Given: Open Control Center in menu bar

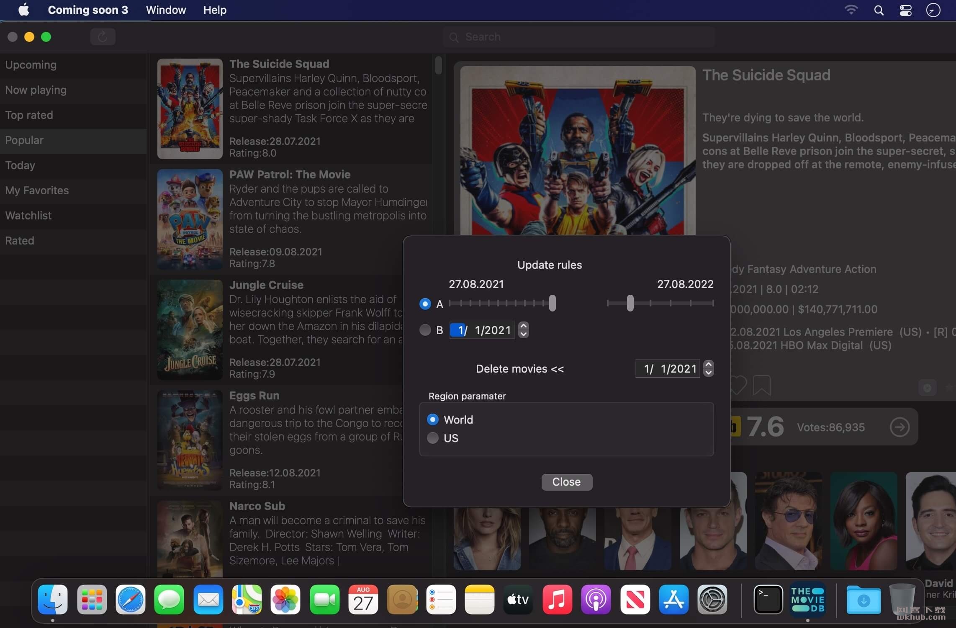Looking at the screenshot, I should click(906, 10).
